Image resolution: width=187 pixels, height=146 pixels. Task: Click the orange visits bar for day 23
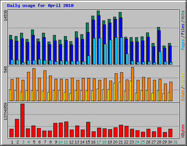click(x=133, y=84)
